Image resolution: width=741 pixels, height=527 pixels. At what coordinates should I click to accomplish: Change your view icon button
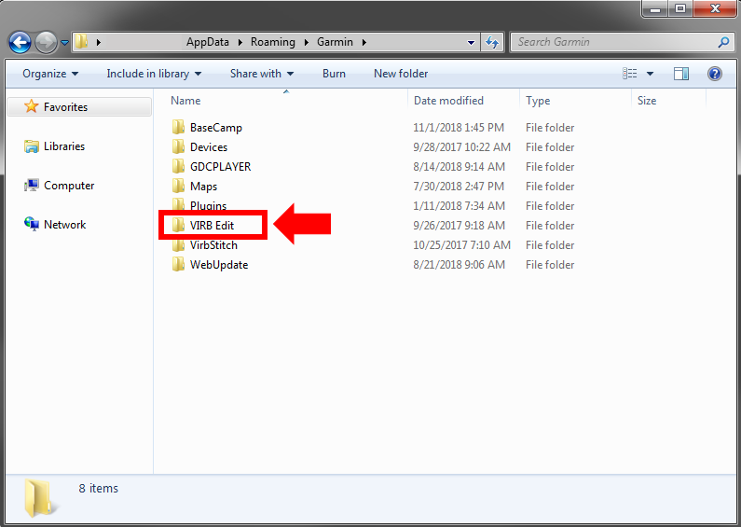click(x=629, y=74)
